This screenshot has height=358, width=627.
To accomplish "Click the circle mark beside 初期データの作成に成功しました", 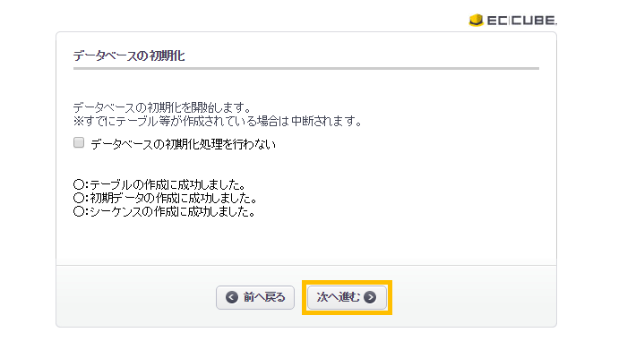I will (79, 198).
